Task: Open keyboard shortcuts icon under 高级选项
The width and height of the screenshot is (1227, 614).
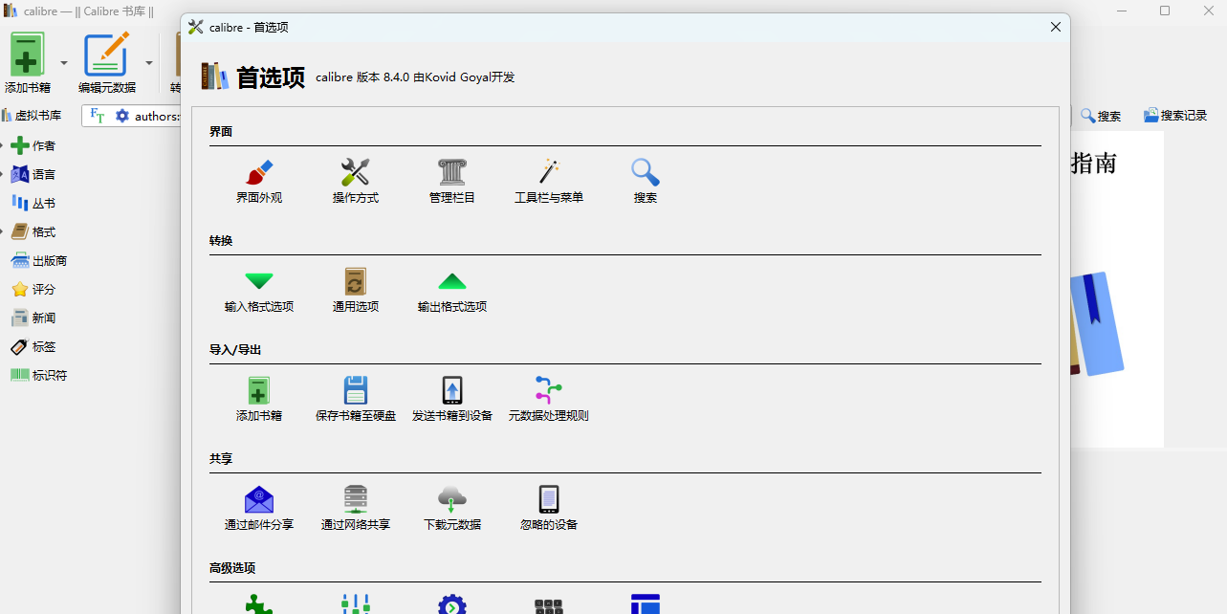Action: [549, 604]
